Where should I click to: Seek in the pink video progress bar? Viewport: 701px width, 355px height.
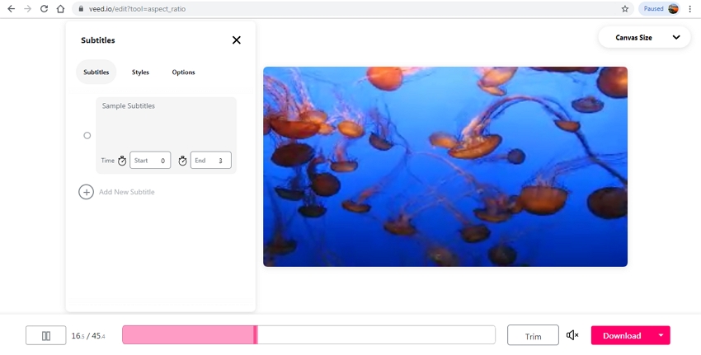click(308, 335)
